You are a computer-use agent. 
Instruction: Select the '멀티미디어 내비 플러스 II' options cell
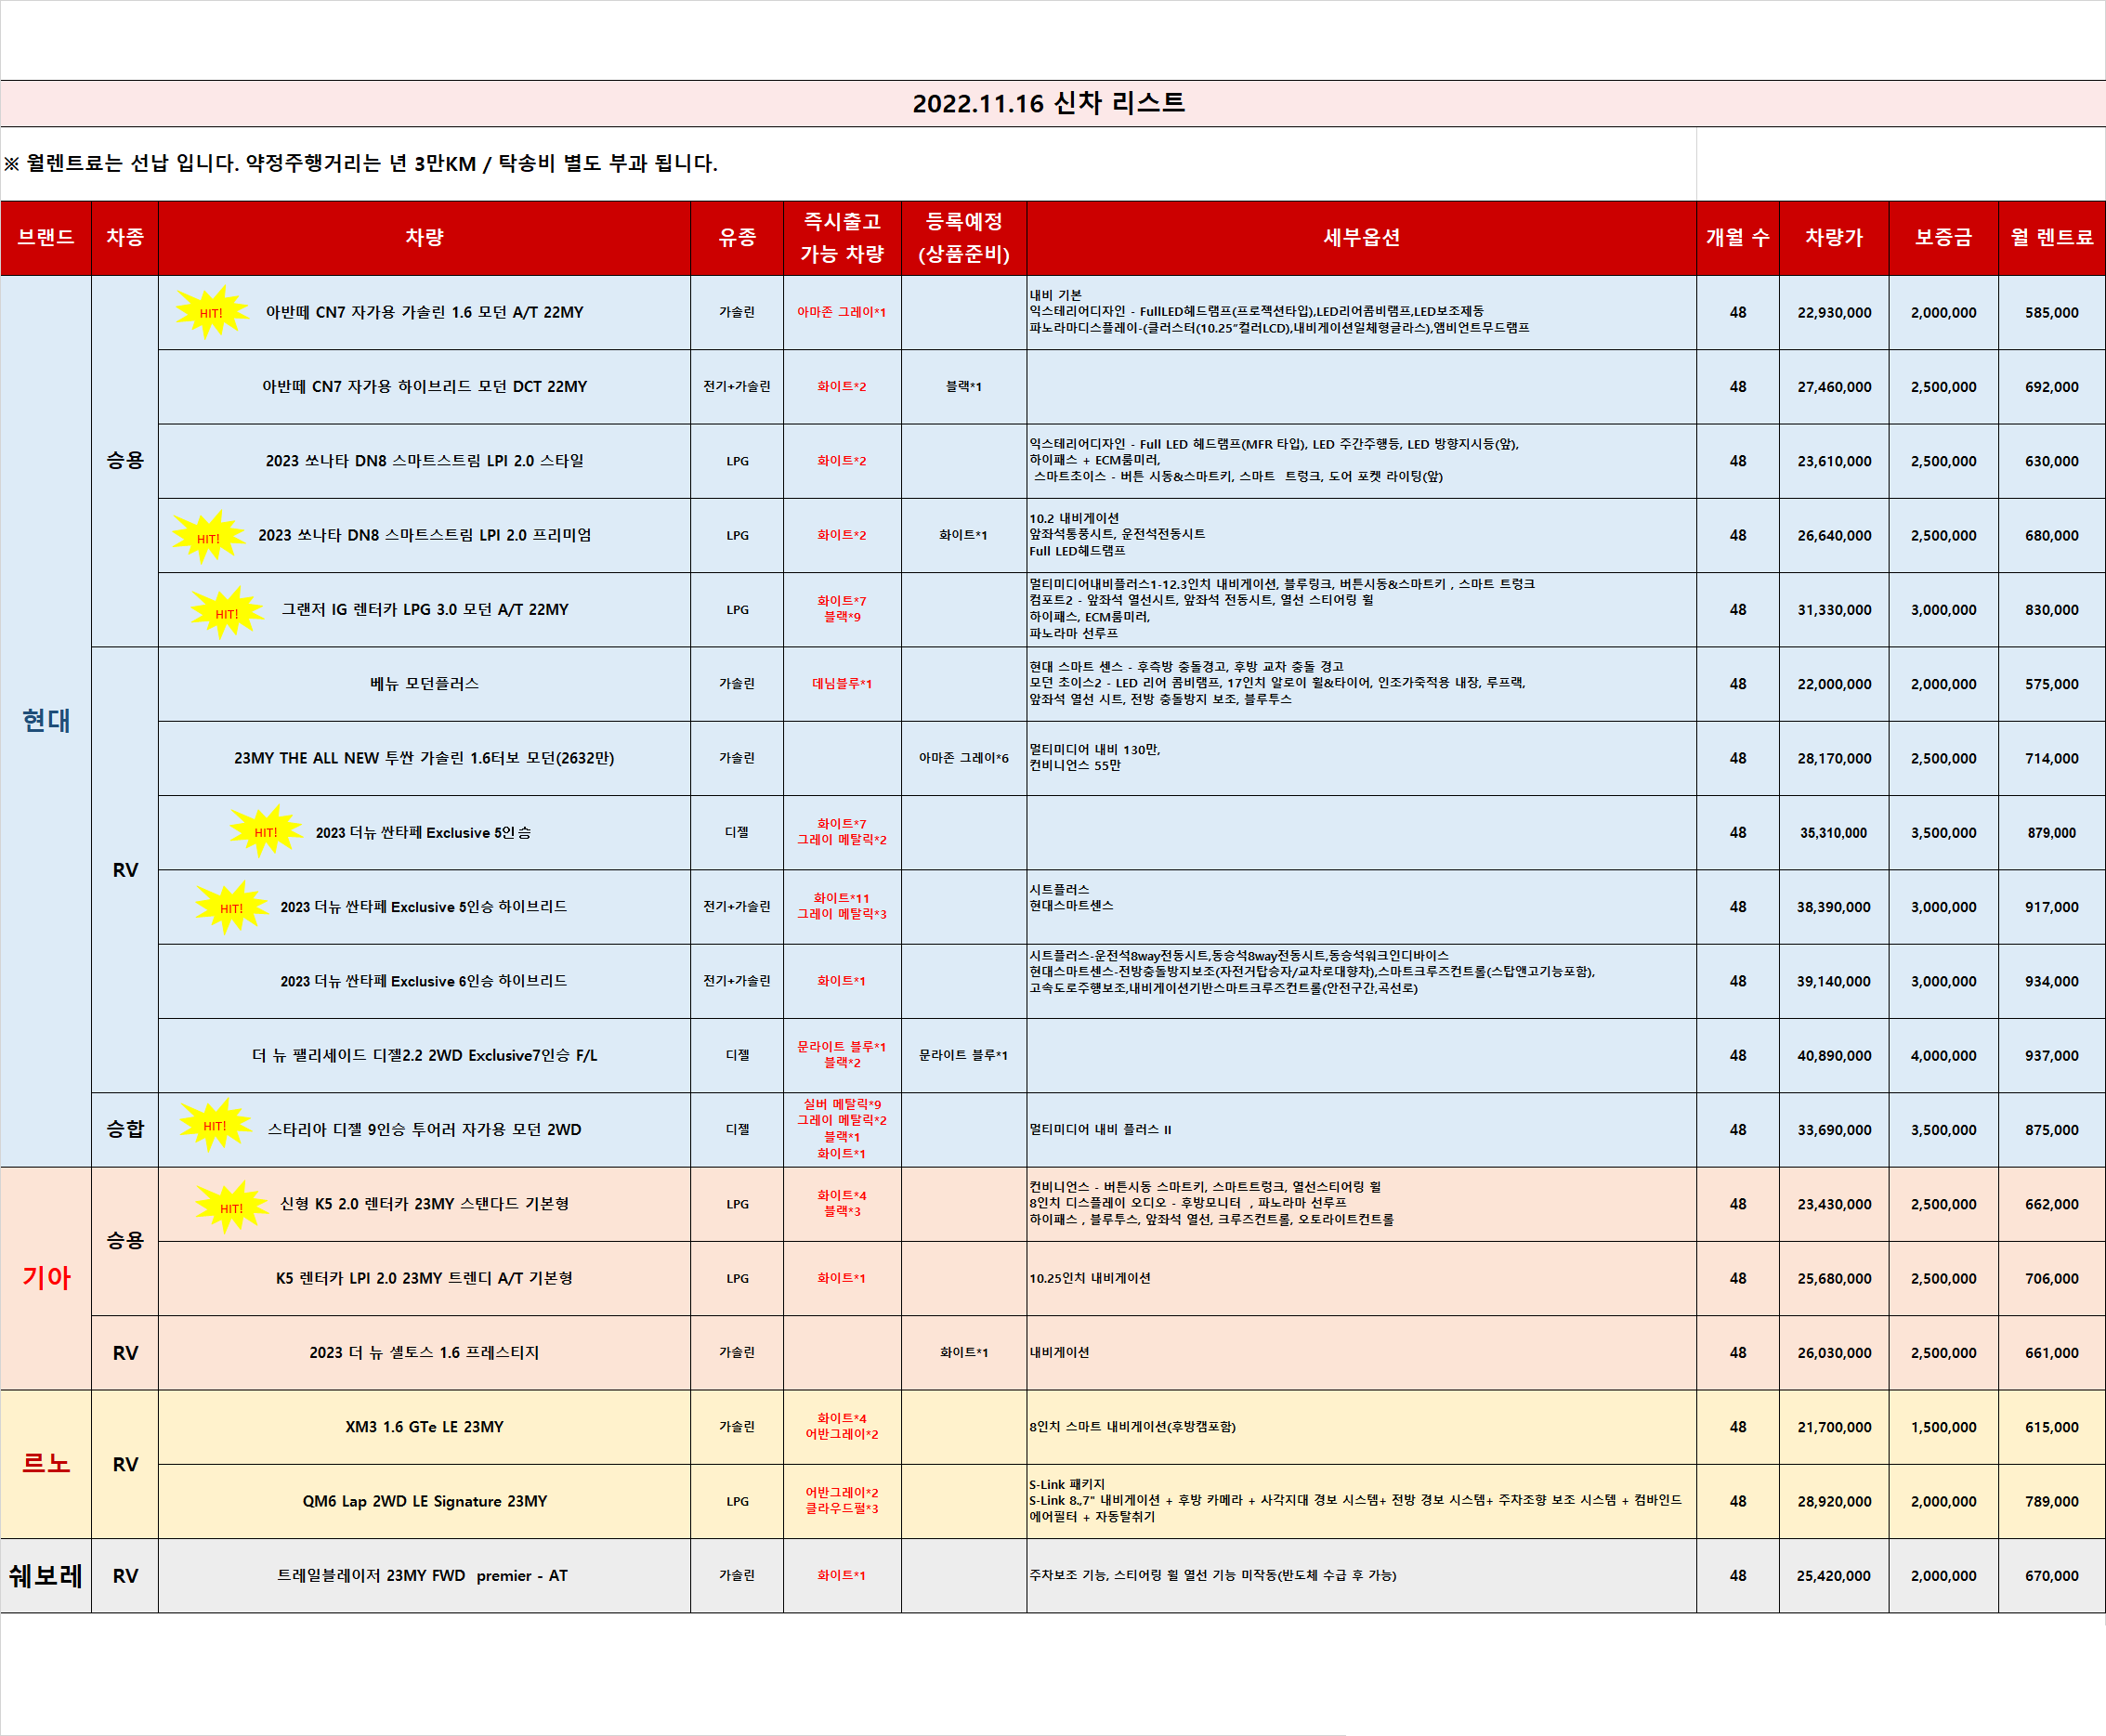coord(1361,1130)
